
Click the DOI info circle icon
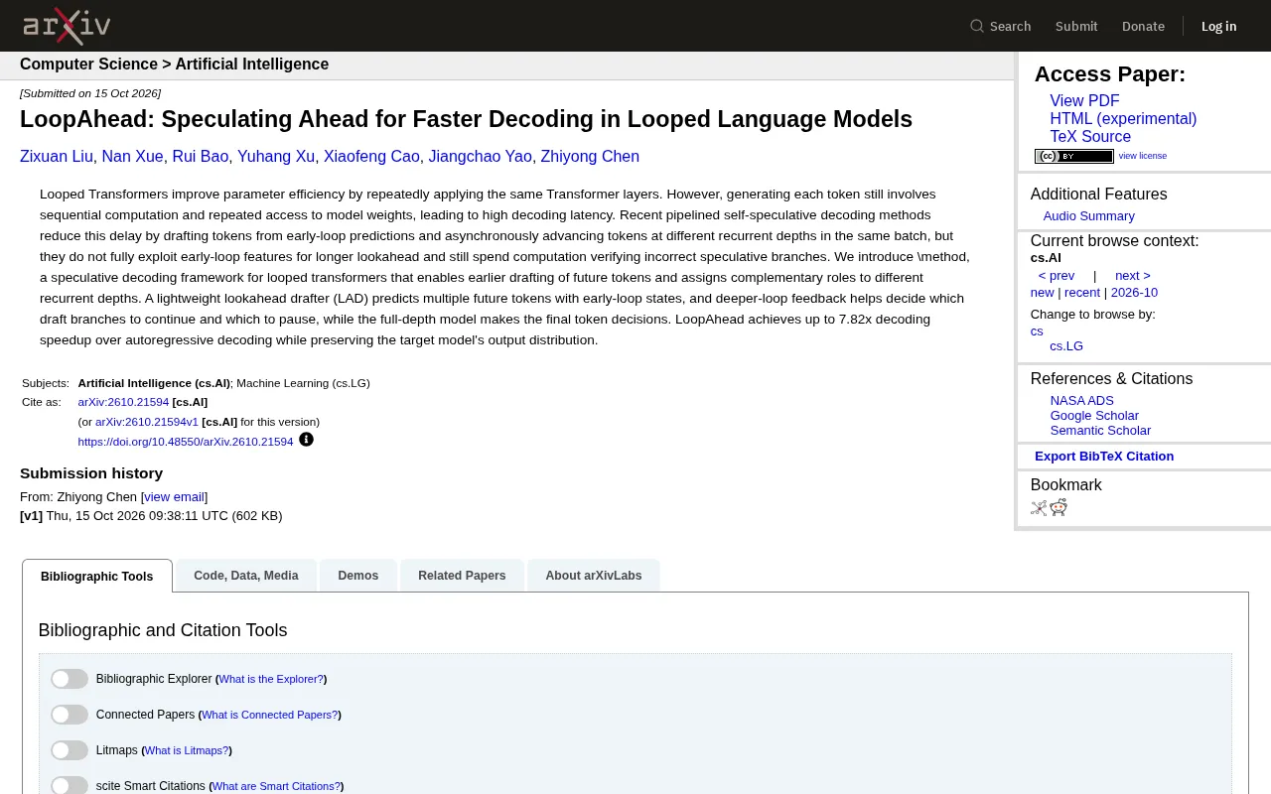306,440
